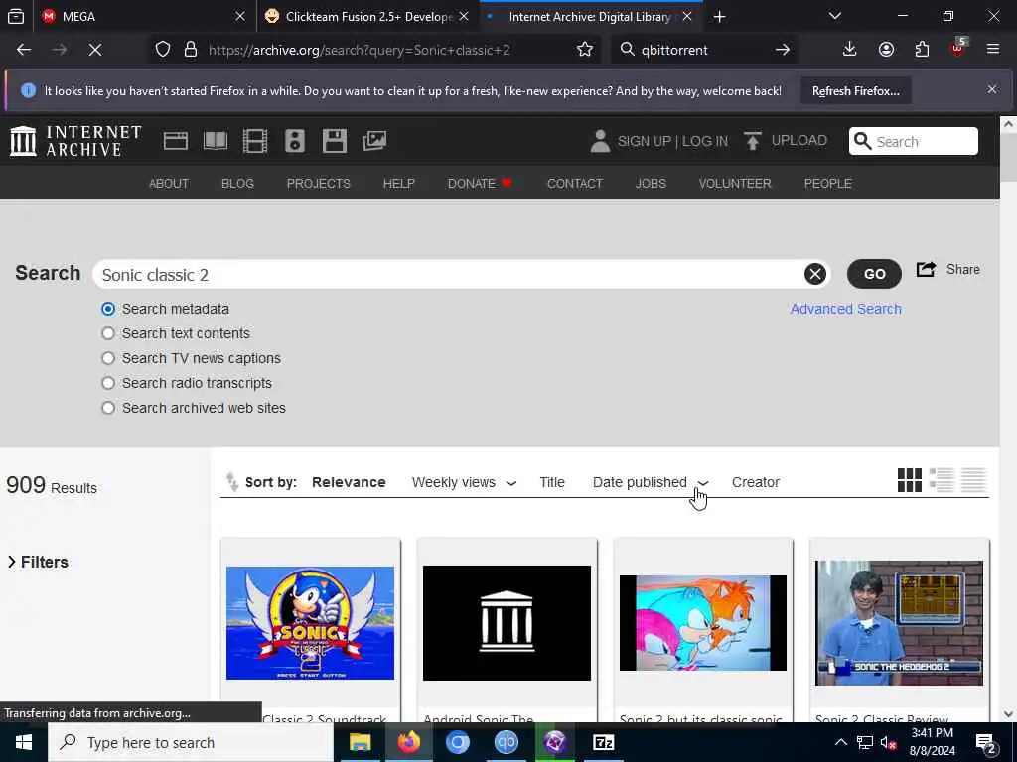Open Firefox application menu

[993, 50]
